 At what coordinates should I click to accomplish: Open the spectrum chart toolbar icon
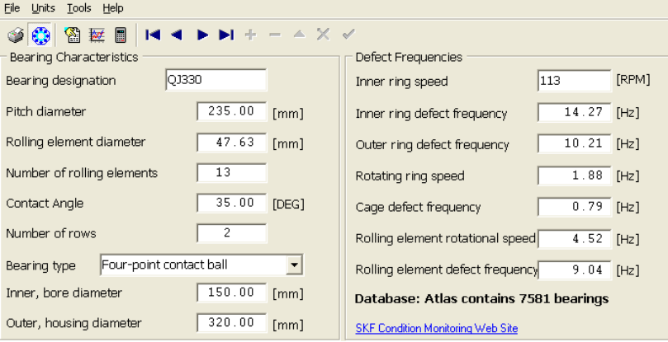[x=97, y=35]
